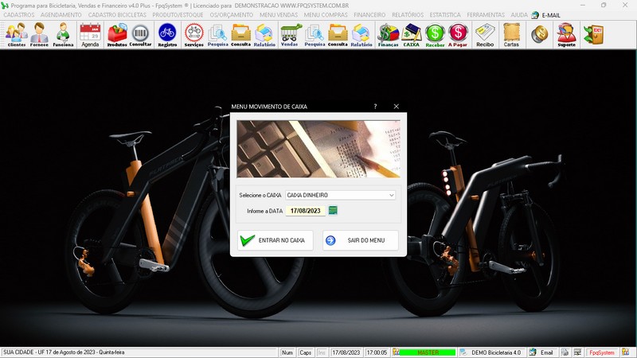Click the gold coin toolbar icon
This screenshot has height=358, width=637.
point(540,34)
